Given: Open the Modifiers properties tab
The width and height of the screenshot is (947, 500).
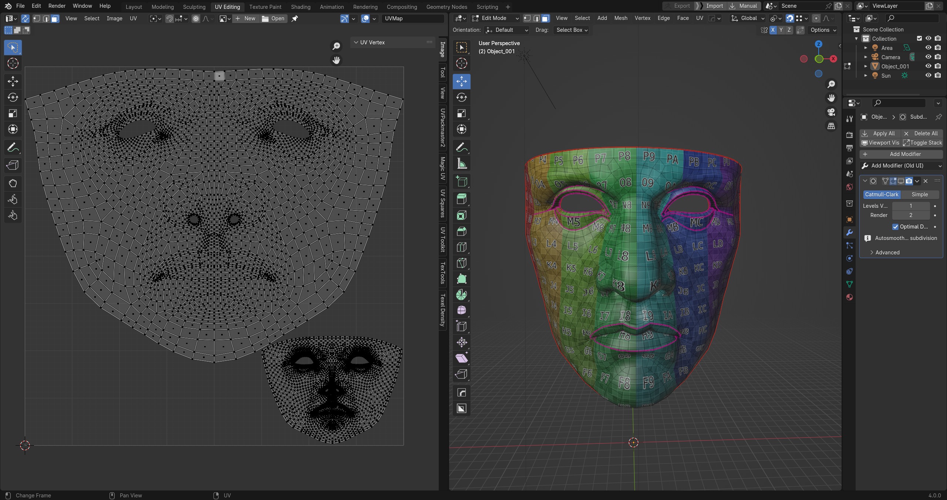Looking at the screenshot, I should point(849,233).
